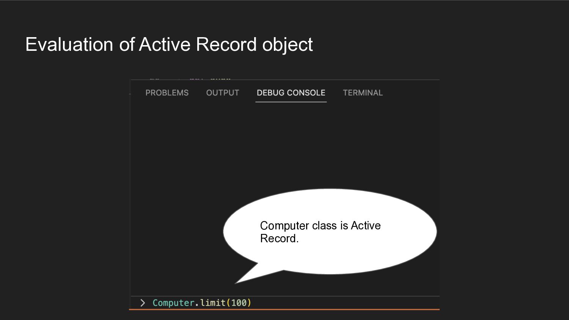
Task: Open the PROBLEMS panel tab
Action: pos(167,93)
